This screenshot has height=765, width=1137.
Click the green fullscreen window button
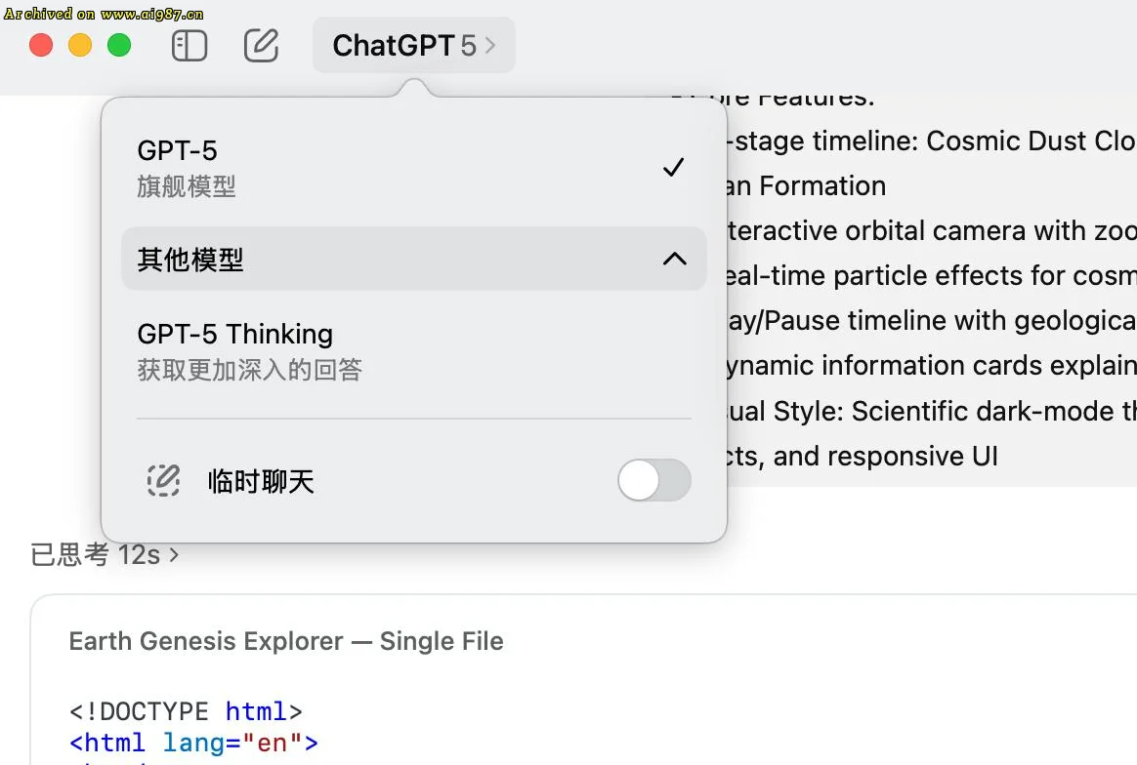point(119,45)
